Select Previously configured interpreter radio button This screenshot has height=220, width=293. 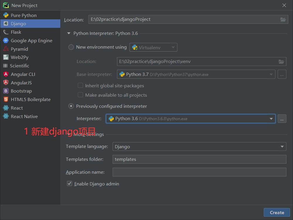coord(71,106)
